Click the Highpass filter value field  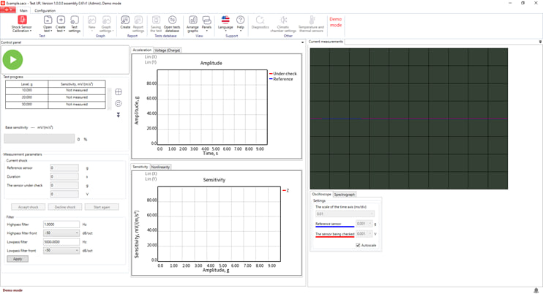(x=61, y=225)
